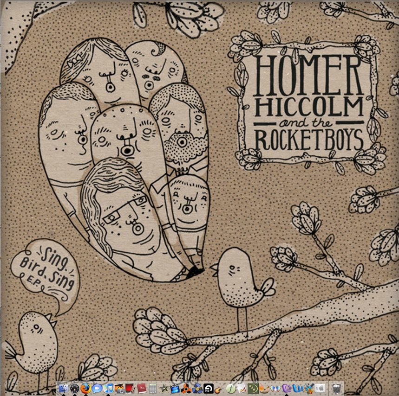This screenshot has width=399, height=396.
Task: Launch GarageBand guitar icon
Action: coord(220,389)
